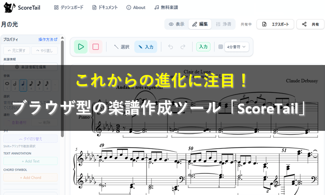The image size is (325, 195).
Task: Click the grid icon beside note dropdown
Action: tap(220, 47)
